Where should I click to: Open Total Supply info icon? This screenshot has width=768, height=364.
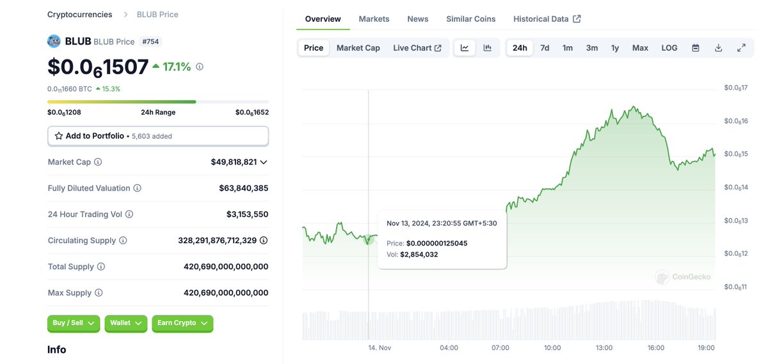pyautogui.click(x=100, y=267)
